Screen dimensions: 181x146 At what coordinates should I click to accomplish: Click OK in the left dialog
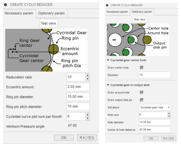[64, 138]
